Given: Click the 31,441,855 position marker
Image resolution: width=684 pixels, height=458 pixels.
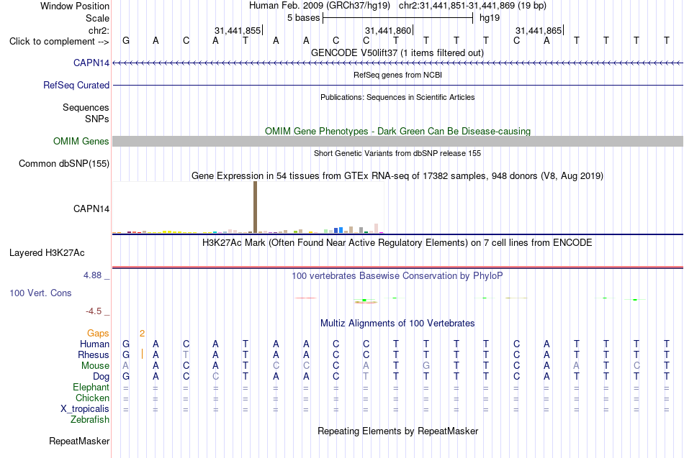Looking at the screenshot, I should tap(238, 30).
